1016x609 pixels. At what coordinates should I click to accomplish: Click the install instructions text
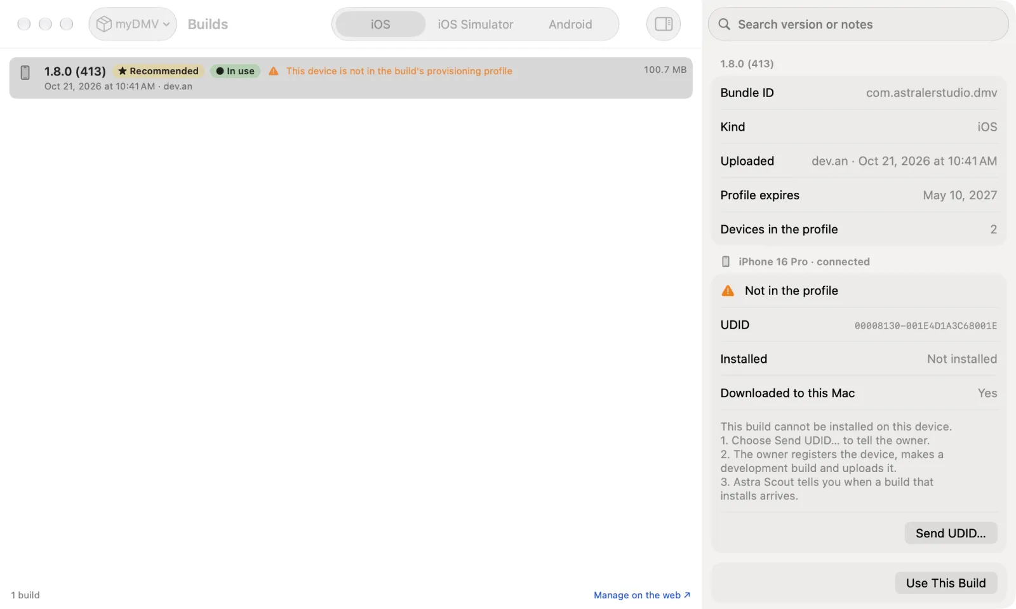click(836, 461)
